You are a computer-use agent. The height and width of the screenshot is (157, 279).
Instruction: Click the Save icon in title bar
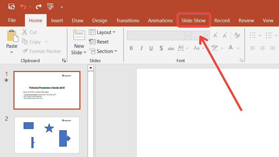(x=11, y=6)
